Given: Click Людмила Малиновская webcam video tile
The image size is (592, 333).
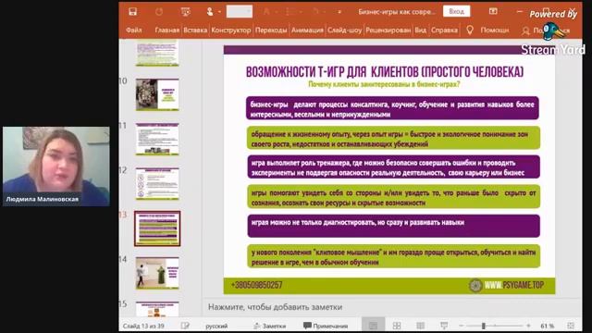Looking at the screenshot, I should (56, 166).
